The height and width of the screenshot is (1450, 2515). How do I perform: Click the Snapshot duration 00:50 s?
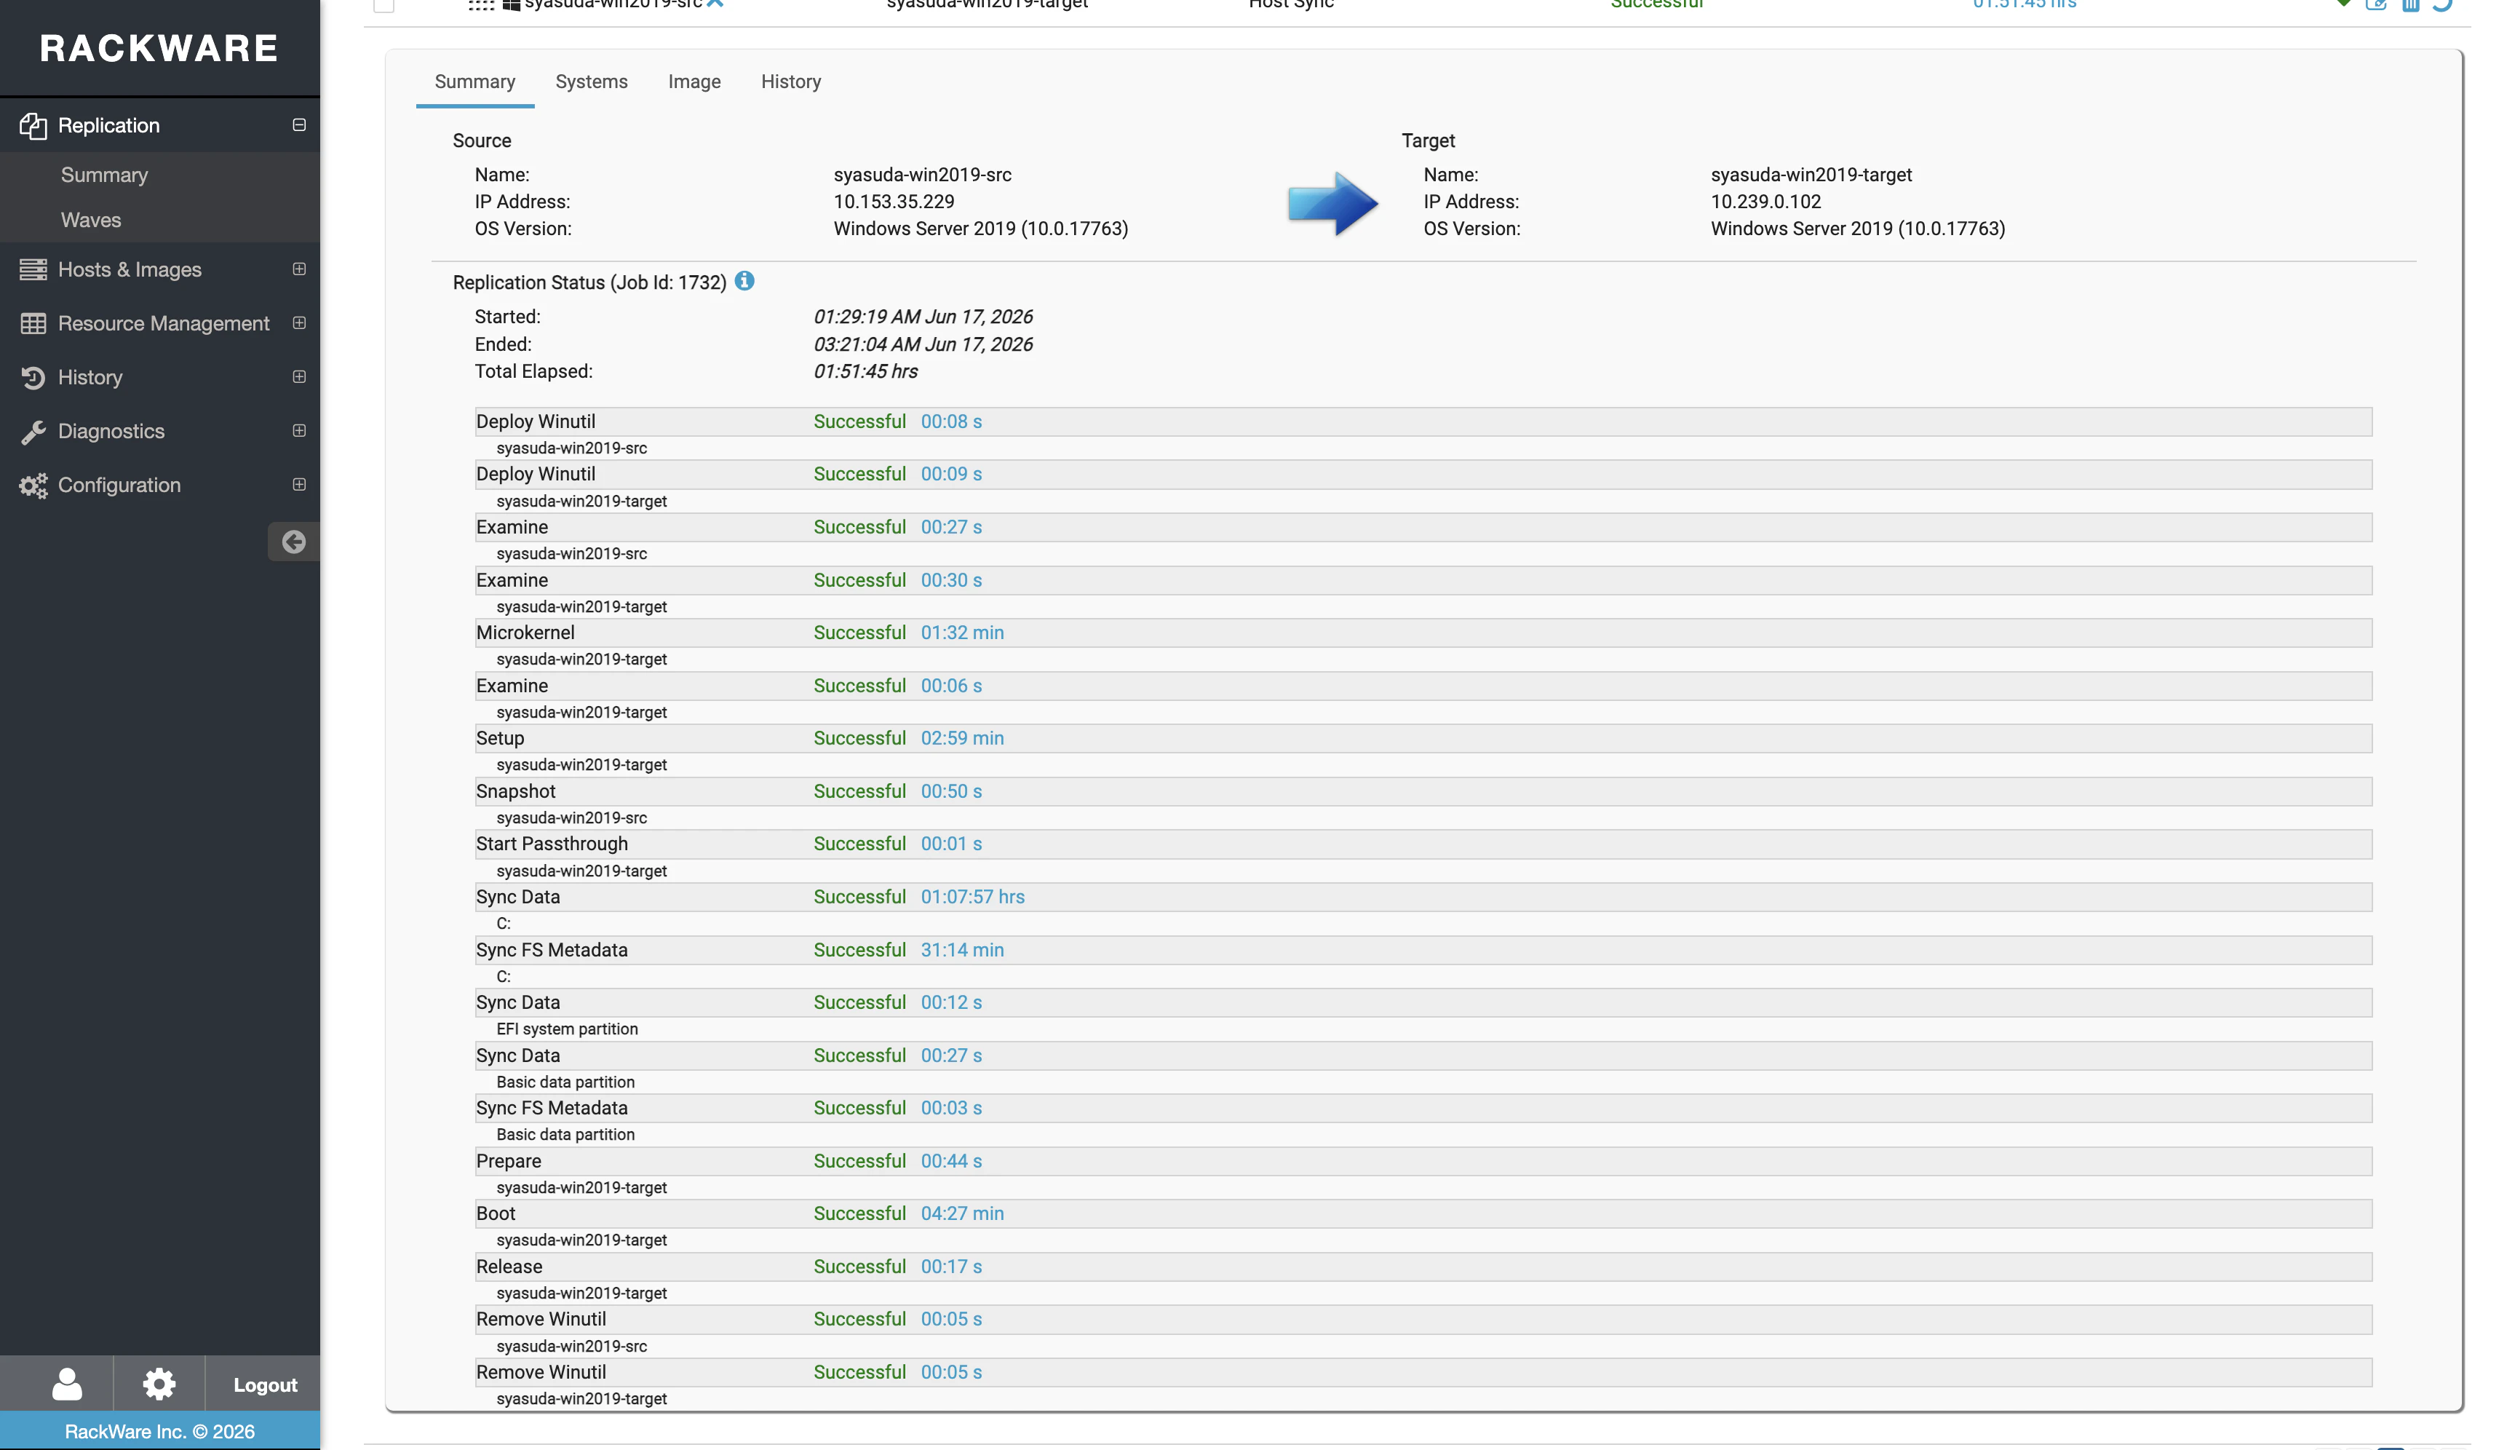click(951, 791)
